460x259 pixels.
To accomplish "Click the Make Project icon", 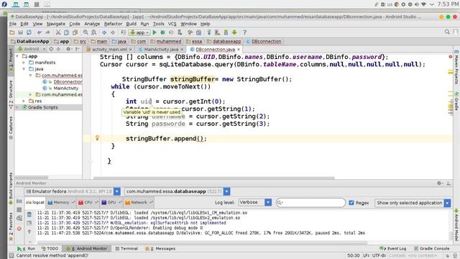I will point(123,32).
